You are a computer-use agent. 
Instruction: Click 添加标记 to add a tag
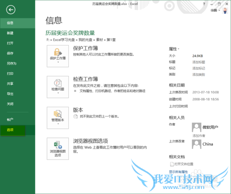(x=199, y=68)
